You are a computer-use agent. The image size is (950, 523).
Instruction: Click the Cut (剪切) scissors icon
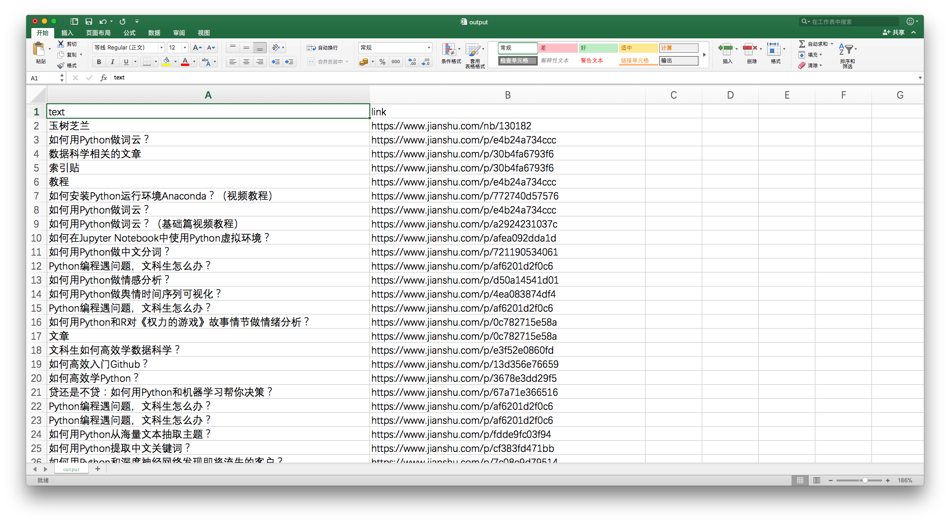(x=61, y=44)
